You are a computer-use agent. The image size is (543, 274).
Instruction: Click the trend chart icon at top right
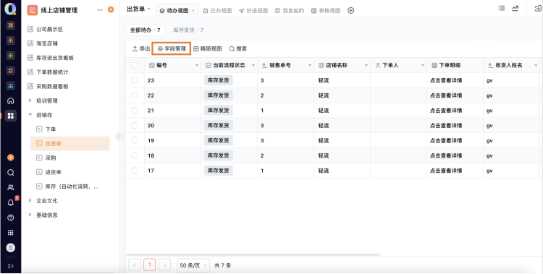click(515, 8)
